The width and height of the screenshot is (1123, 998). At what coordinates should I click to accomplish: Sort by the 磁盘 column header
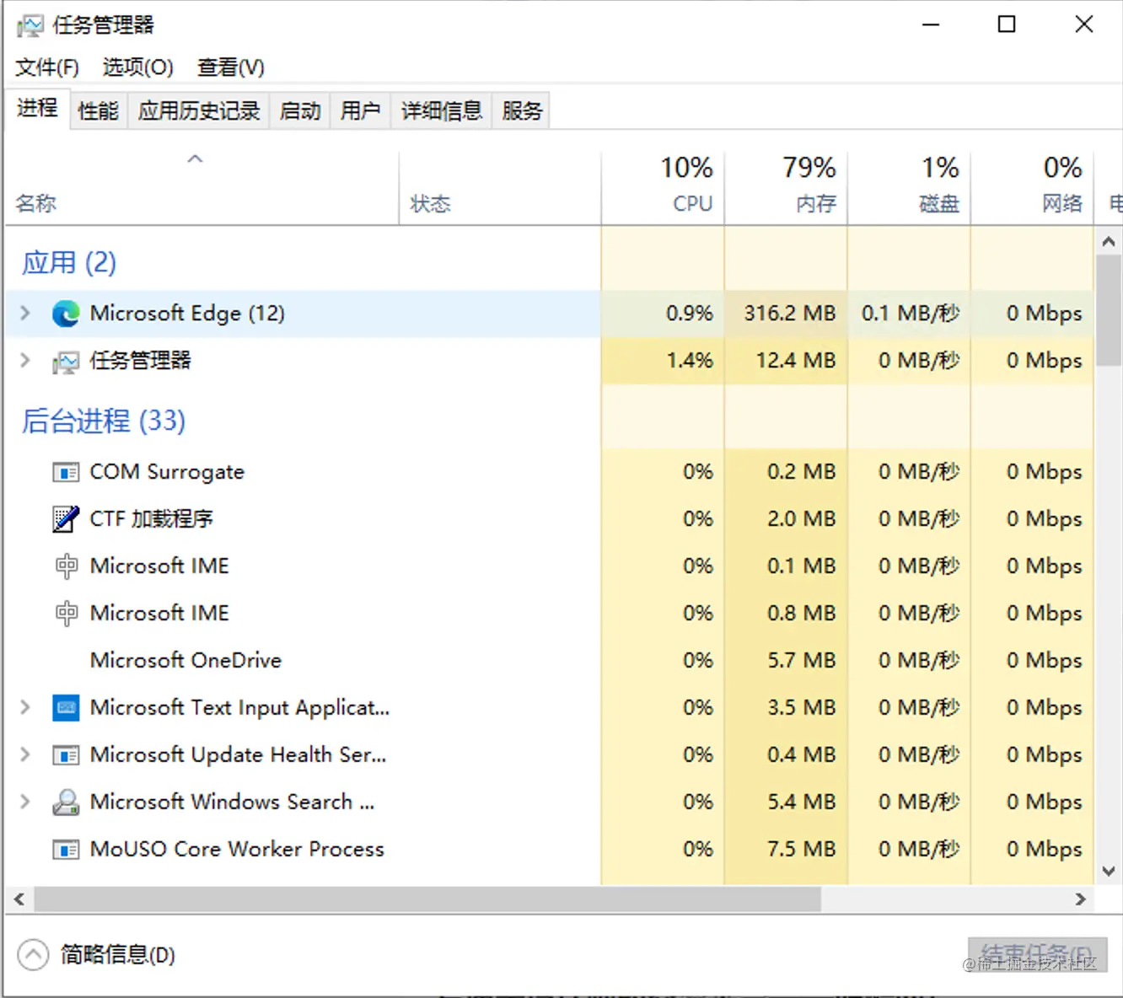tap(909, 189)
